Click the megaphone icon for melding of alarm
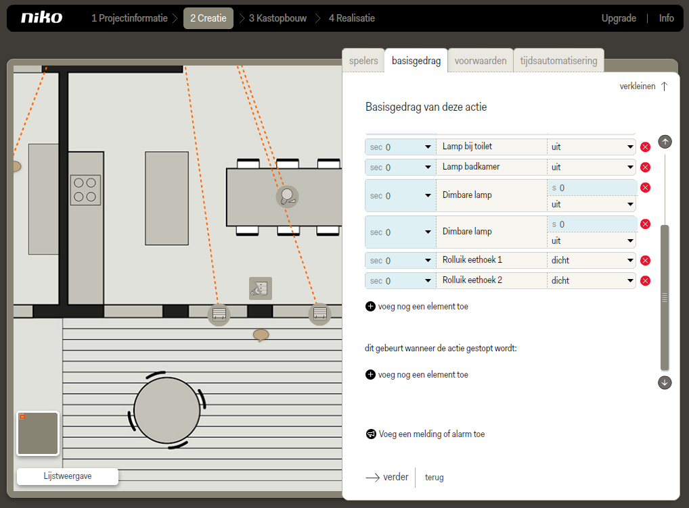 coord(371,434)
